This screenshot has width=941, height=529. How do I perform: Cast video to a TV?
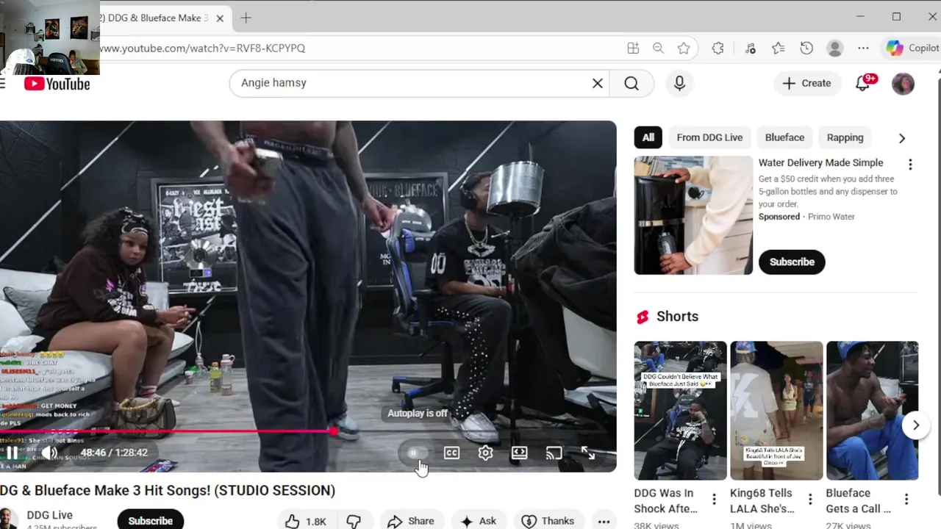coord(554,453)
